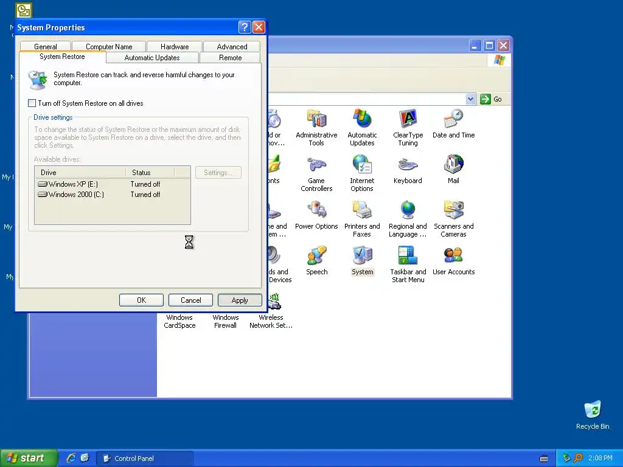Click the magnifier icon in system tray
This screenshot has height=467, width=623.
[x=578, y=458]
